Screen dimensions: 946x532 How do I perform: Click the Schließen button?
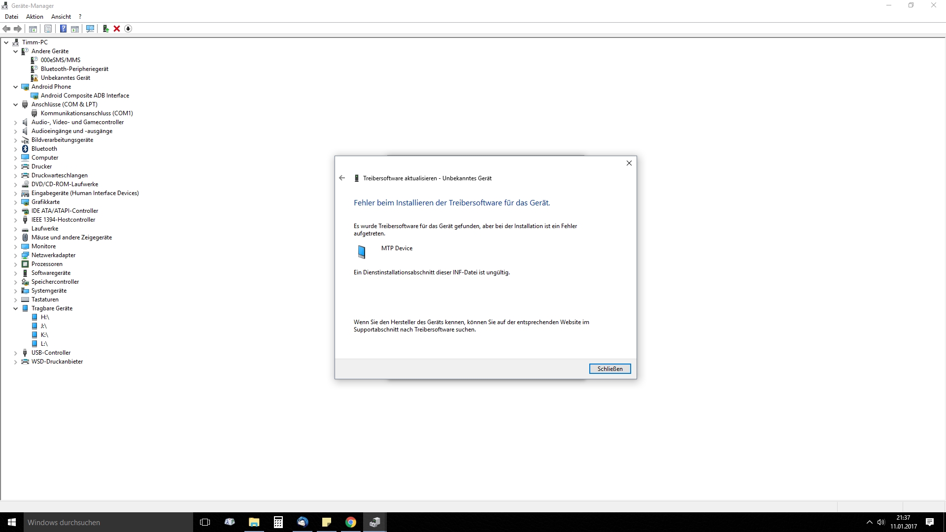609,368
